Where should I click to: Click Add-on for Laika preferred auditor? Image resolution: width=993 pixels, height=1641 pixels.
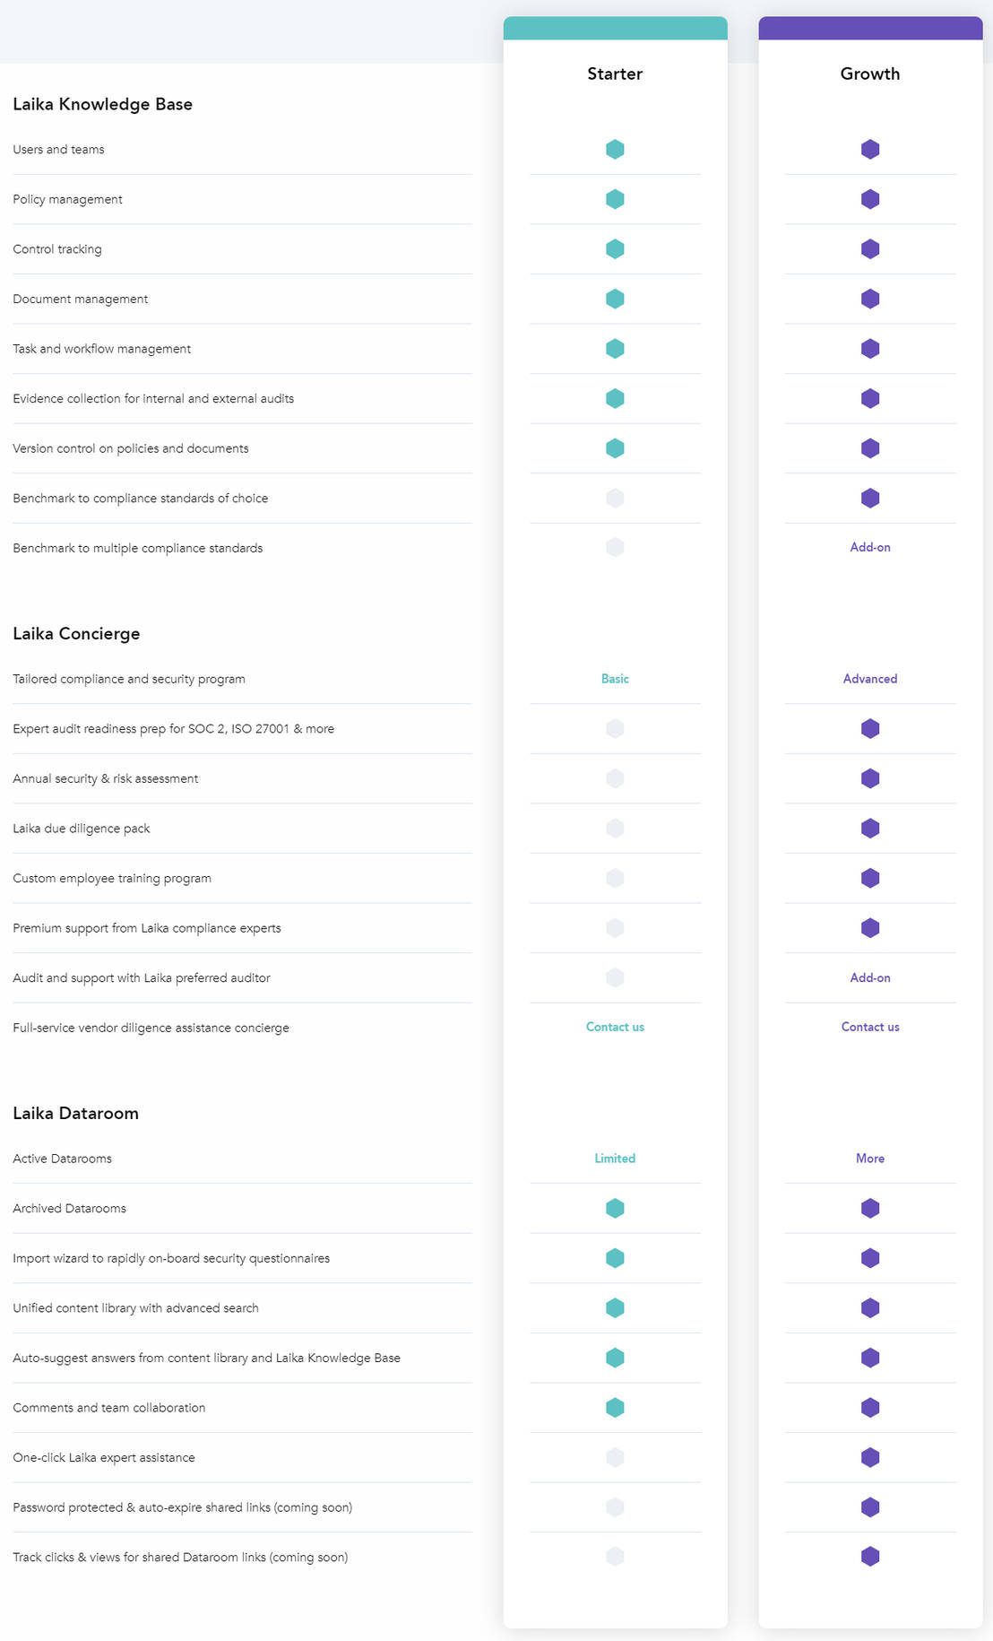[x=870, y=977]
